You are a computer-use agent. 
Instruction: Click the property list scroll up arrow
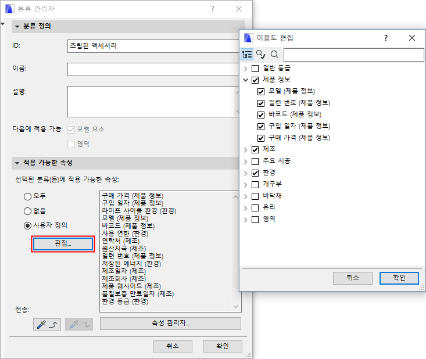[235, 197]
